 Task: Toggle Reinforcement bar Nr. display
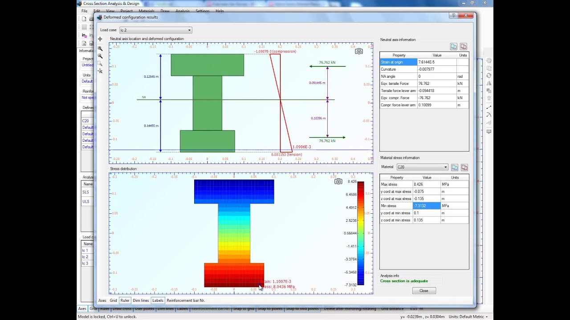[186, 300]
